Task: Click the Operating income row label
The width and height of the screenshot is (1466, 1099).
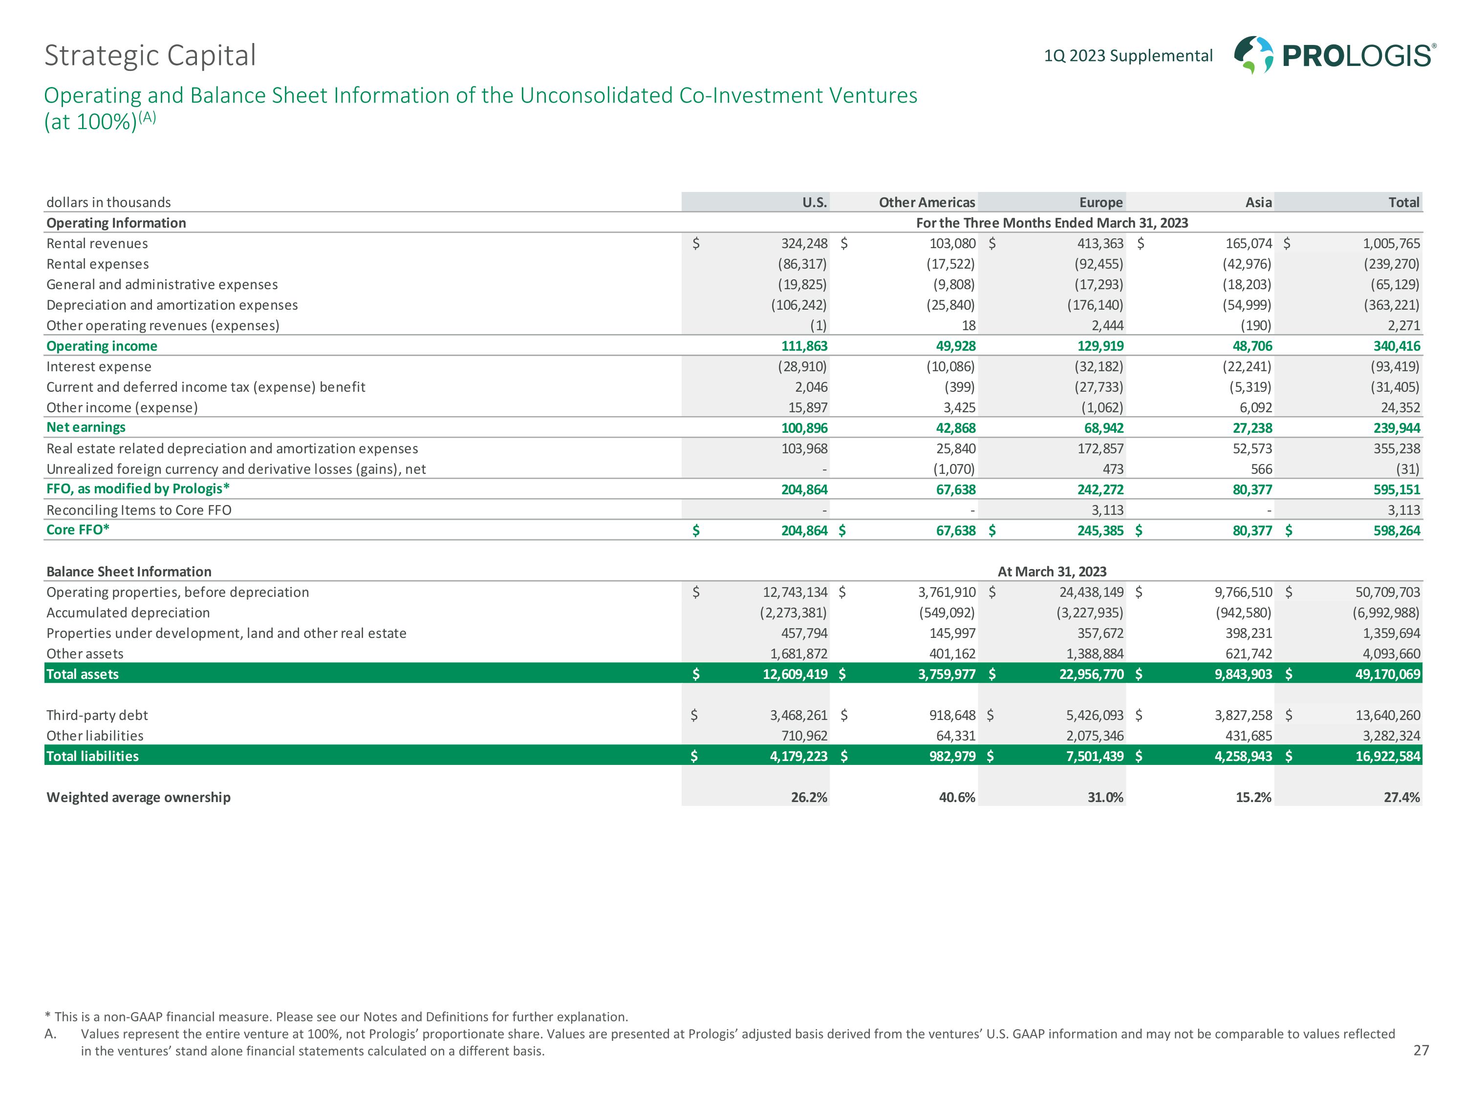Action: tap(102, 346)
